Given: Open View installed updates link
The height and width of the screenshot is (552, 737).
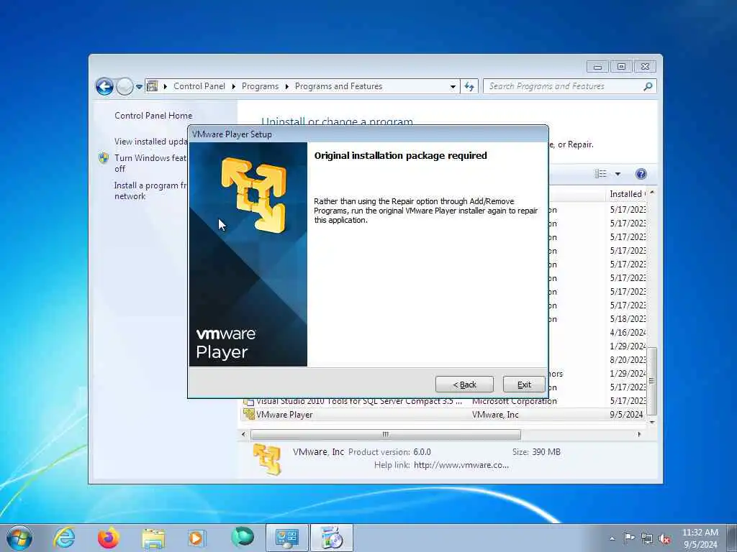Looking at the screenshot, I should 150,142.
